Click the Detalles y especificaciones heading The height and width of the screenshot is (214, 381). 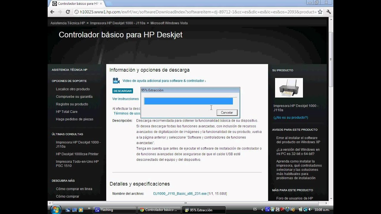point(140,184)
